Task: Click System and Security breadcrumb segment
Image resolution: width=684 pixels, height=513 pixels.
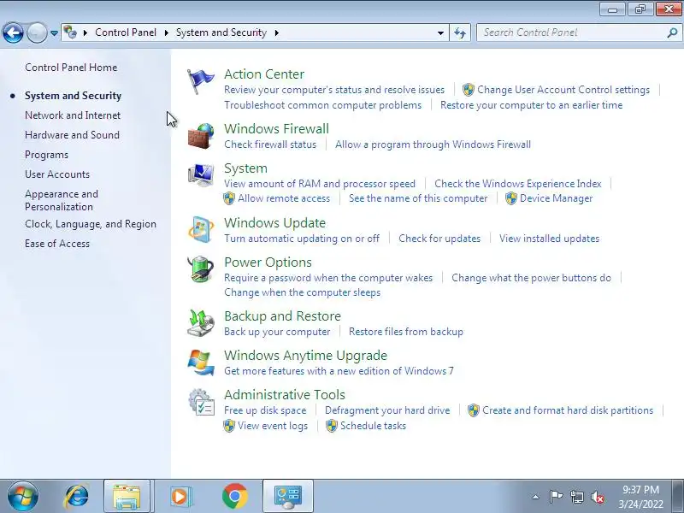Action: point(221,32)
